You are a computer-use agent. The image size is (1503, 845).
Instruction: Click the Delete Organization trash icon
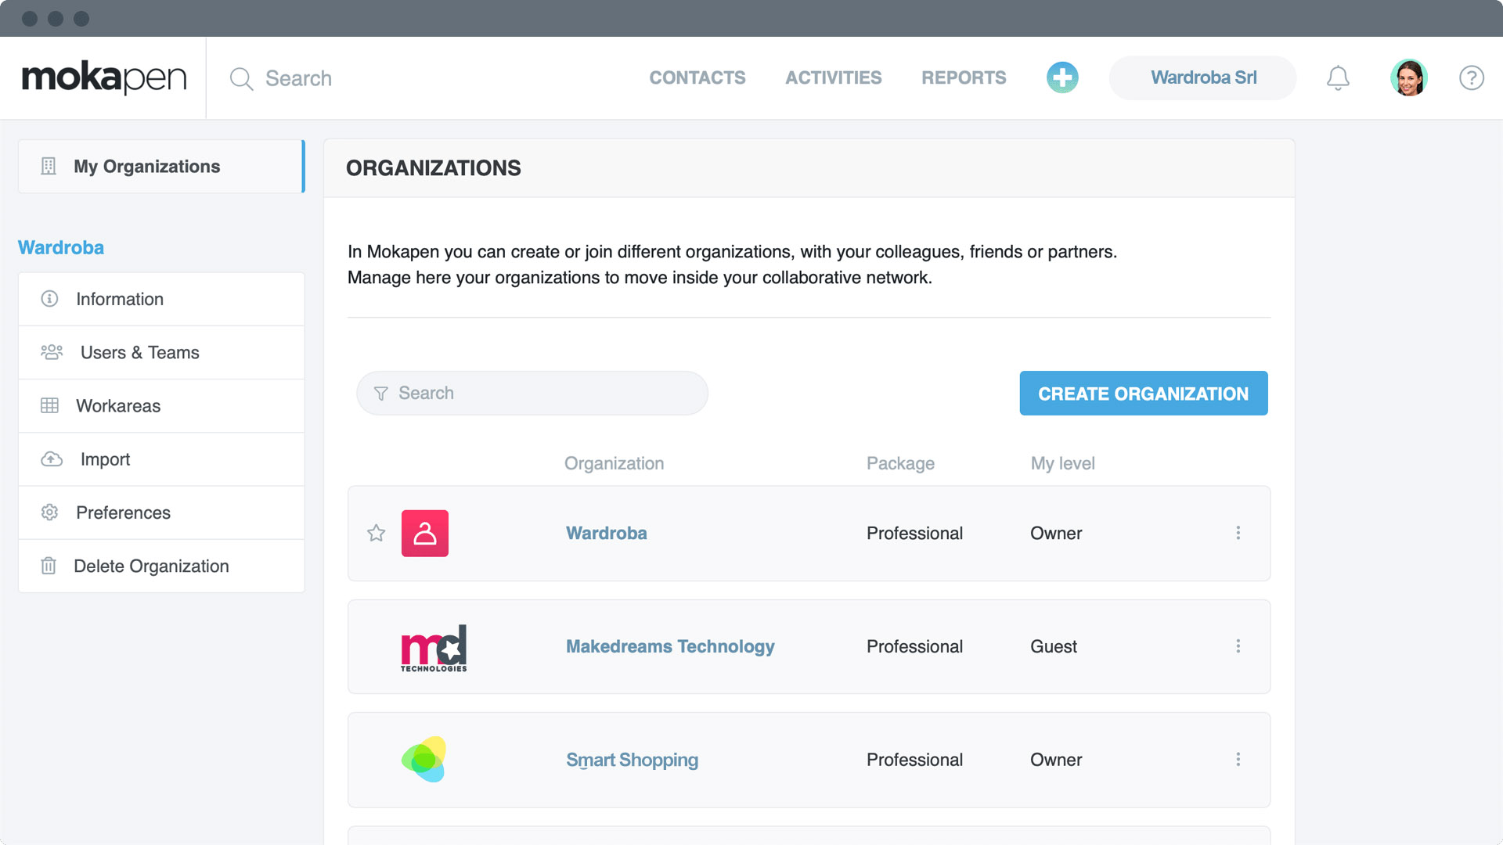tap(49, 566)
